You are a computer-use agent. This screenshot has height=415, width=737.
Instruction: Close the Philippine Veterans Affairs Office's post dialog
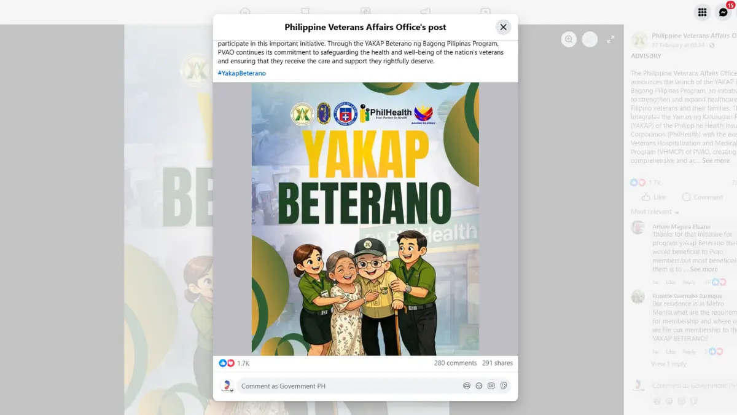pyautogui.click(x=503, y=27)
